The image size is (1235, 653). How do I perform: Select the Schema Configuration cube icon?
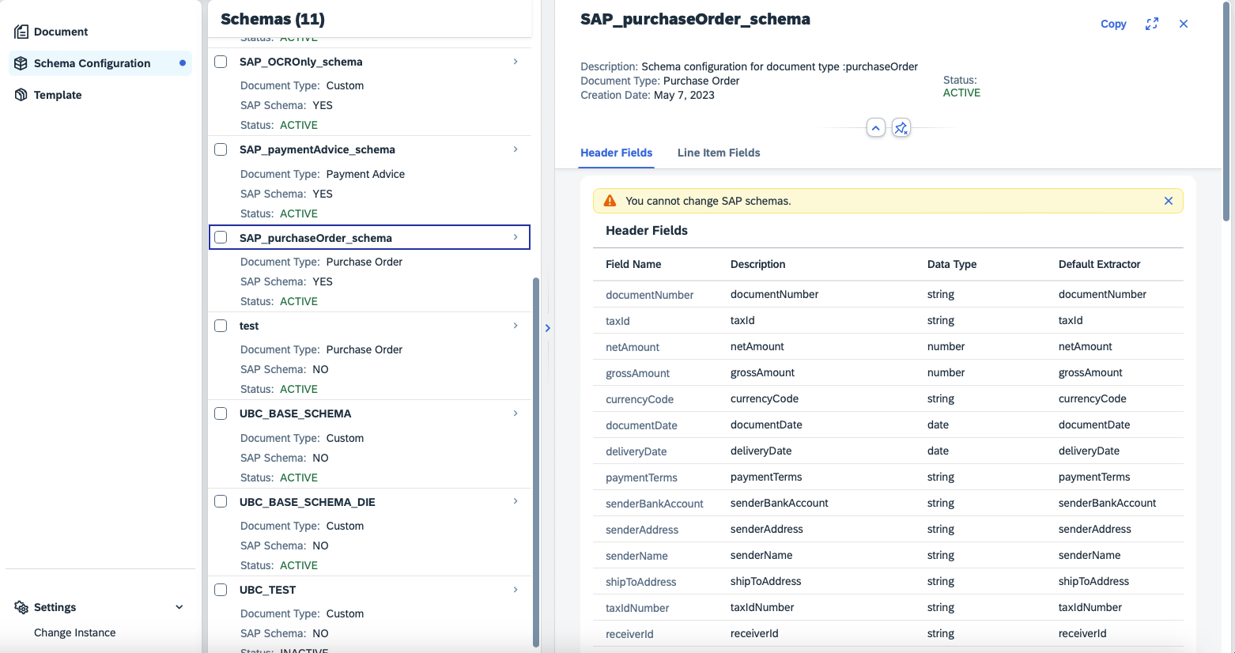point(21,63)
